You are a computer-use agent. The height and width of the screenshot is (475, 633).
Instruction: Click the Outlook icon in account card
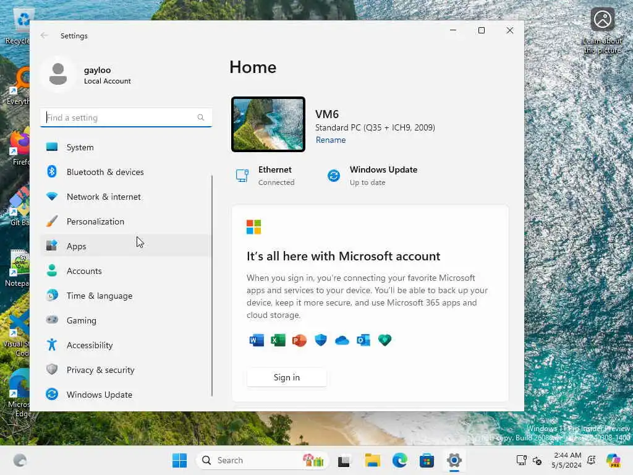(x=363, y=340)
